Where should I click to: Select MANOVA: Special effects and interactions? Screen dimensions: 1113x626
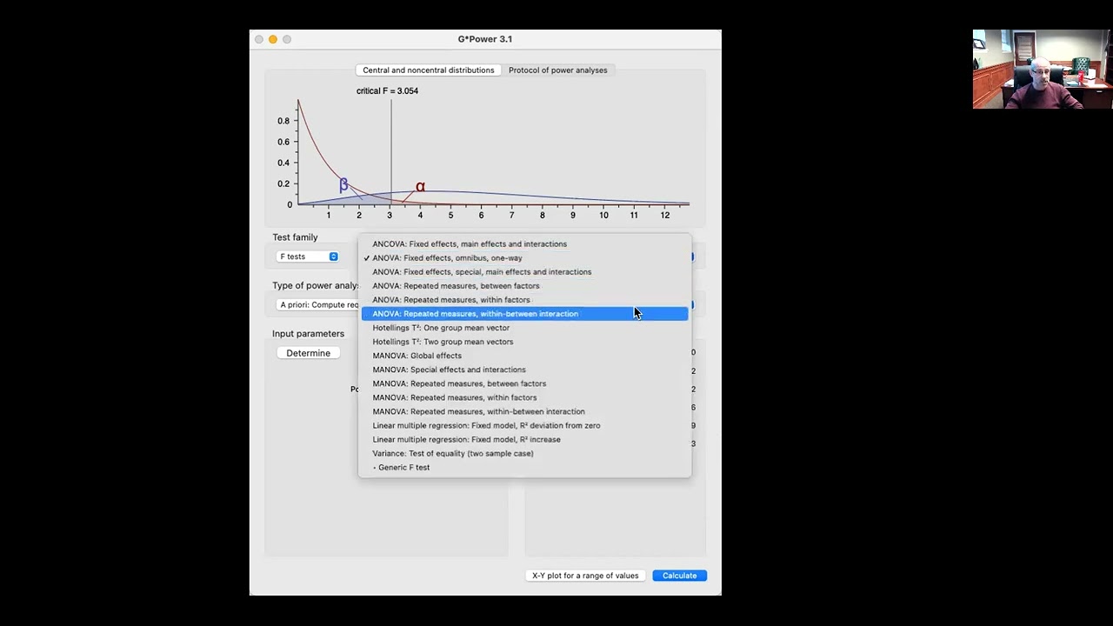(x=524, y=370)
